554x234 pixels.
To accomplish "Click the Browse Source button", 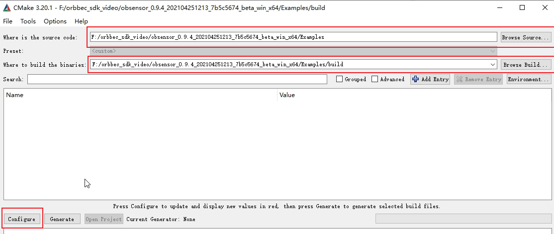I will [x=526, y=37].
